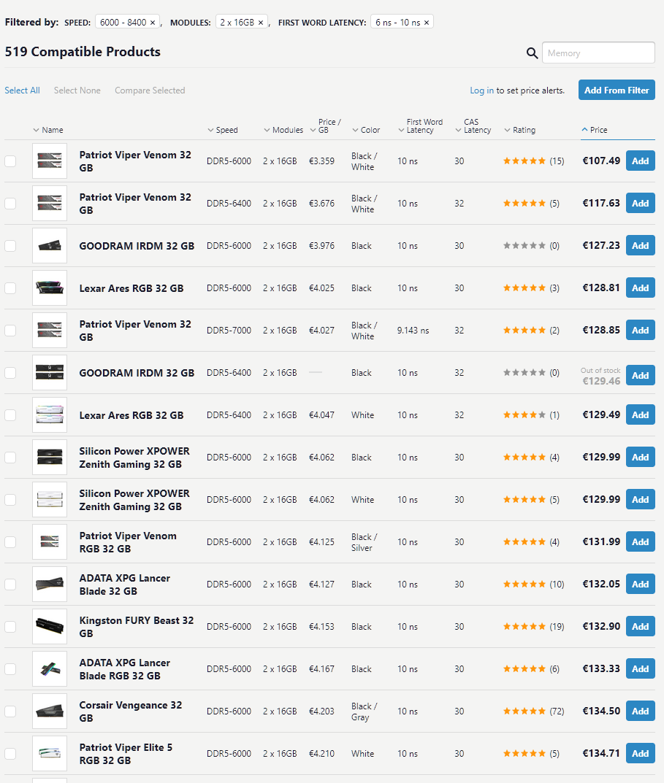Screen dimensions: 664x783
Task: Check the box for Corsair Vengeance row
Action: (x=10, y=711)
